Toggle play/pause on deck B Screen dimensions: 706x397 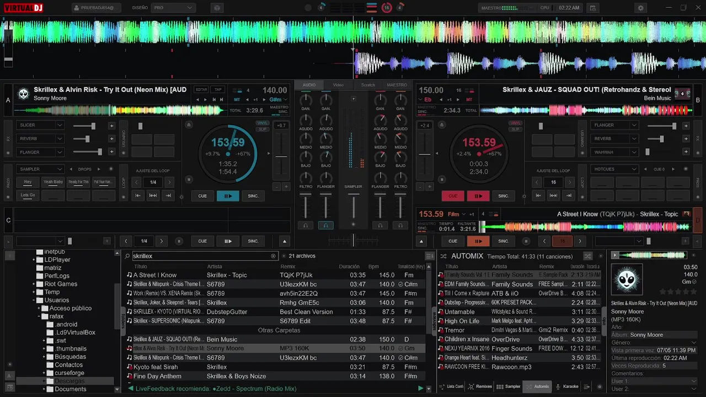pyautogui.click(x=478, y=196)
